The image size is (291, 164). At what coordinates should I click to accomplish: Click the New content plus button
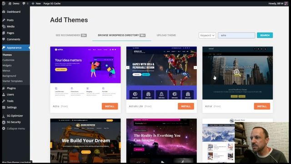[36, 3]
